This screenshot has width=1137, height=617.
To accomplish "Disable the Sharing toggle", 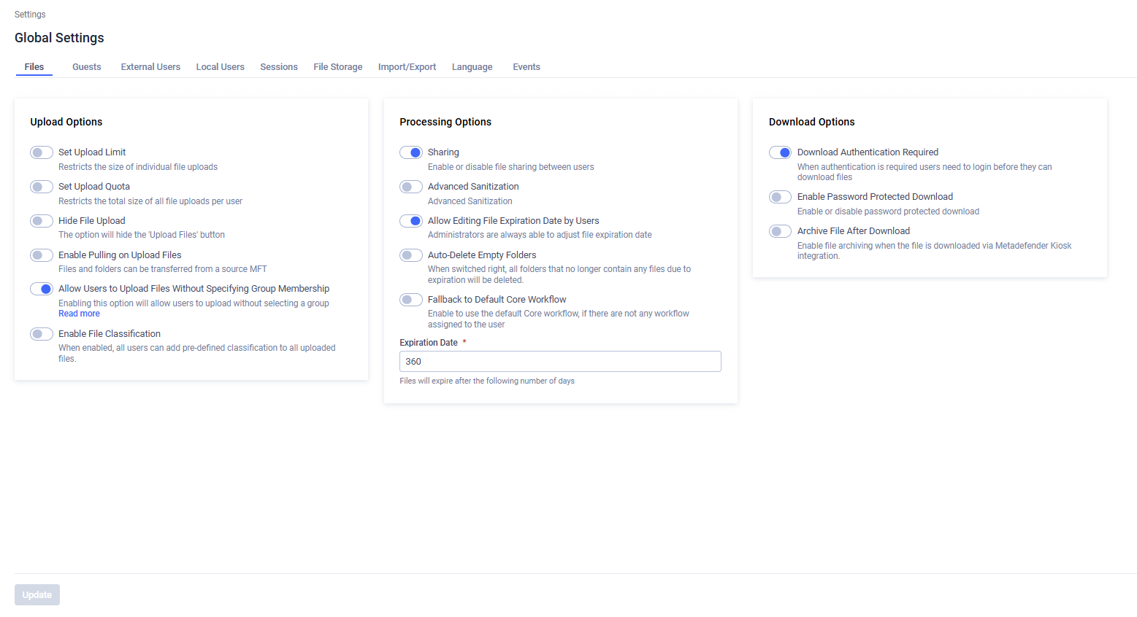I will 411,152.
